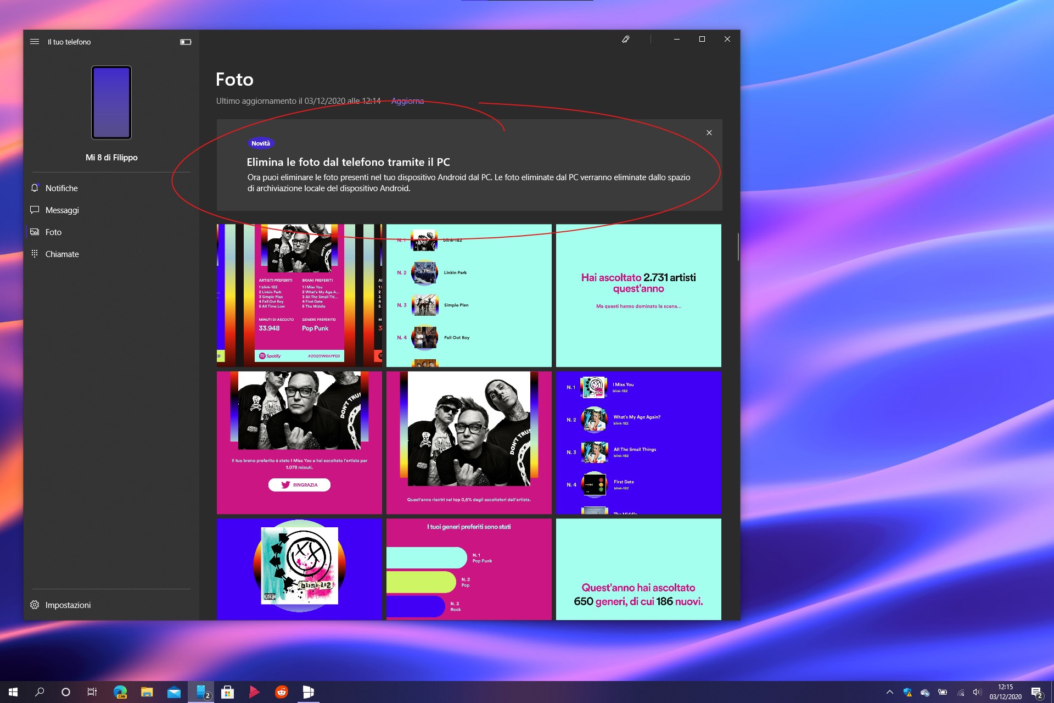Open the Notifiche section
Image resolution: width=1054 pixels, height=703 pixels.
(111, 188)
